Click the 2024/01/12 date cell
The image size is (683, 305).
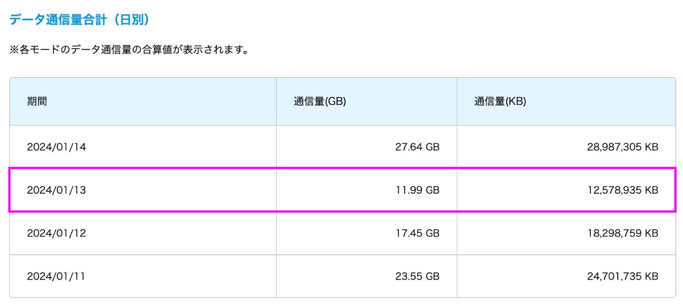tap(143, 233)
